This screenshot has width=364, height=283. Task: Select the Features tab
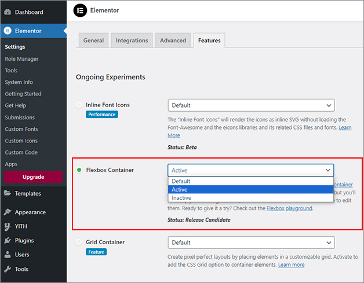[x=209, y=41]
